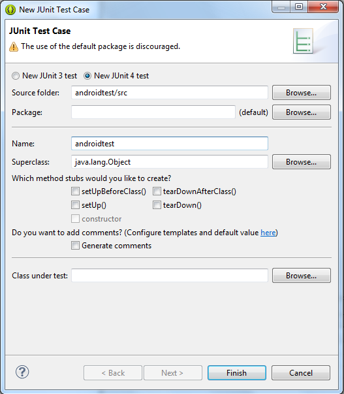
Task: Browse for the source folder
Action: tap(302, 93)
